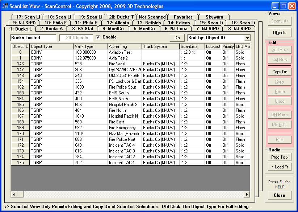Open the 9: NJ StPD tab
The height and width of the screenshot is (212, 298).
click(x=24, y=23)
